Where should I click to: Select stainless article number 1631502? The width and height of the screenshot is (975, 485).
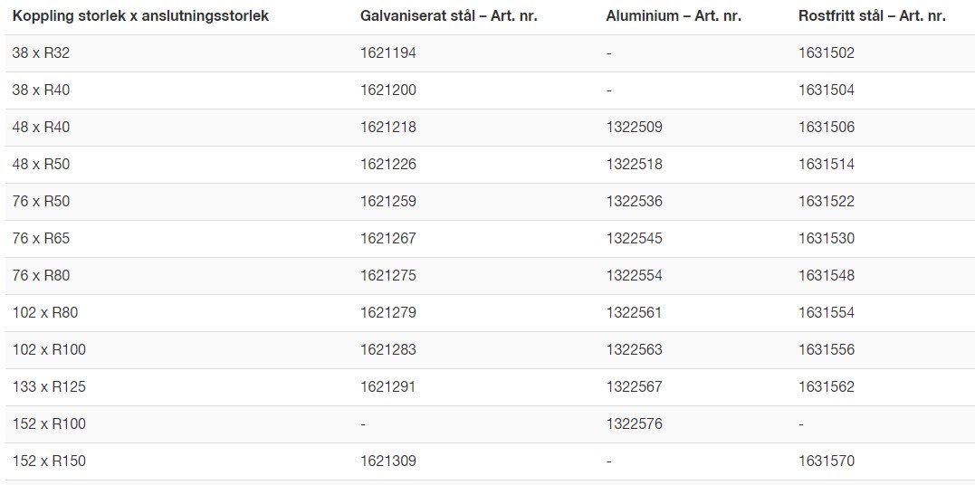pos(826,53)
